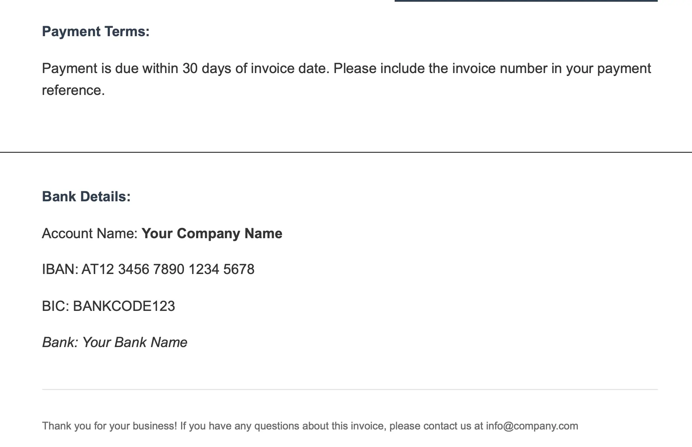
Task: Select the bold Your Company Name text
Action: click(x=212, y=234)
